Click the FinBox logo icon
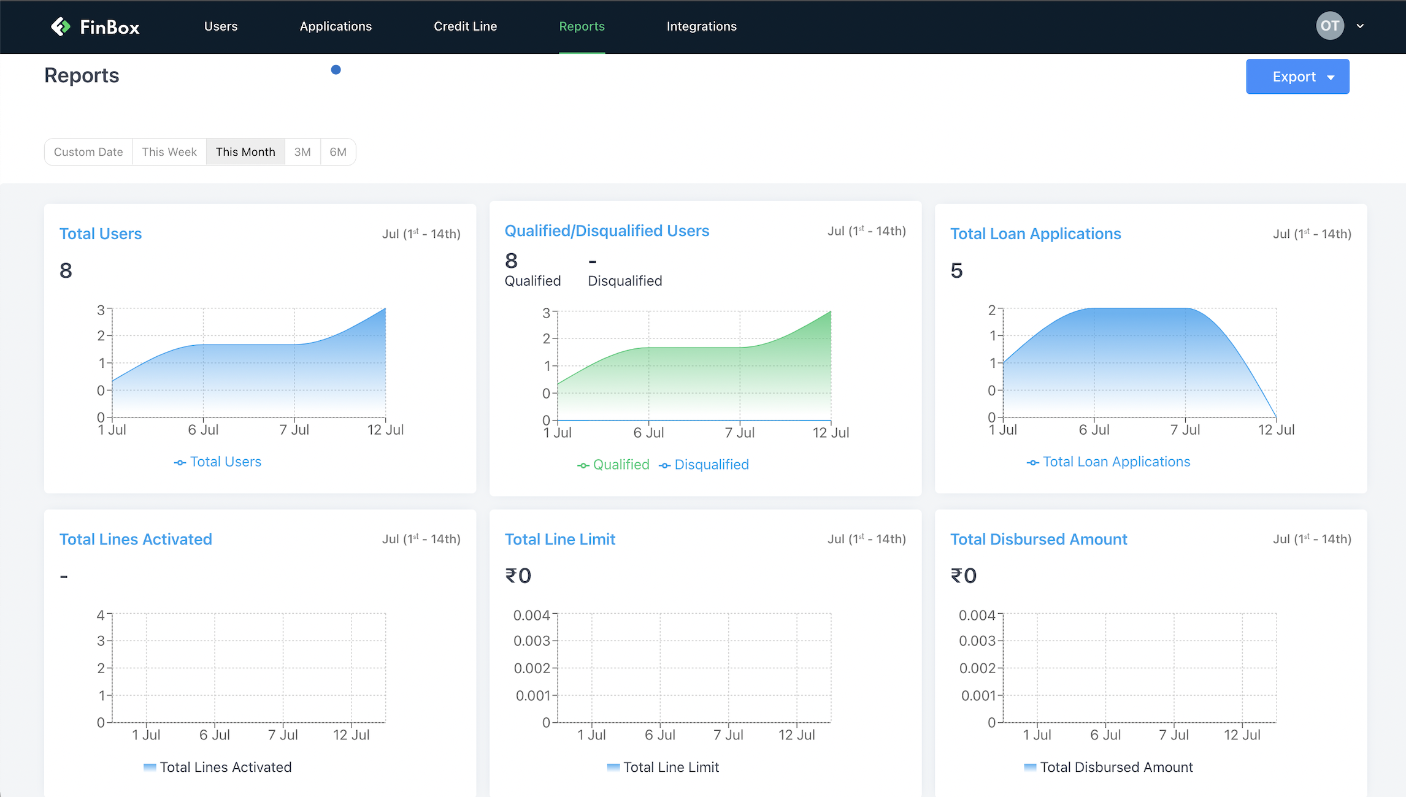Viewport: 1406px width, 797px height. click(61, 26)
